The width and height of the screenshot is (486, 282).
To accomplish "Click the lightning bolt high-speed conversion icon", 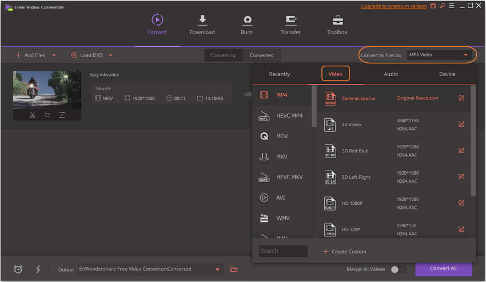I will 38,269.
